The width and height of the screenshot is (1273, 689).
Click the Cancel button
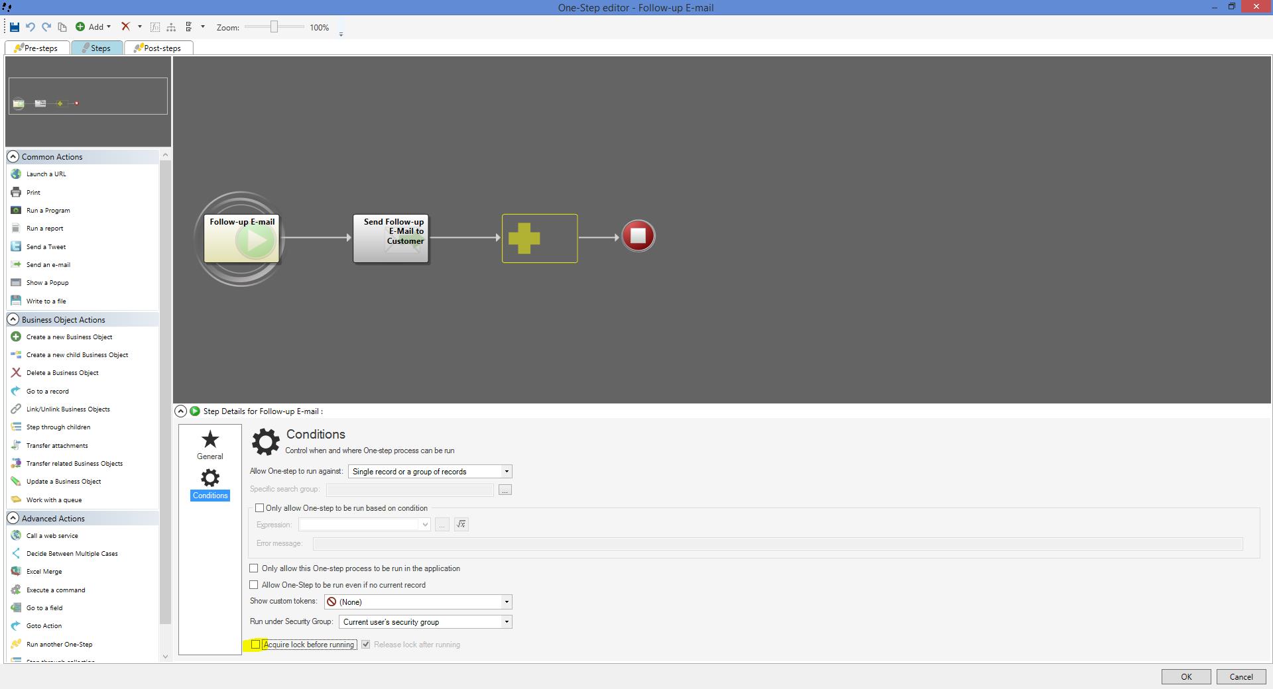(1241, 676)
